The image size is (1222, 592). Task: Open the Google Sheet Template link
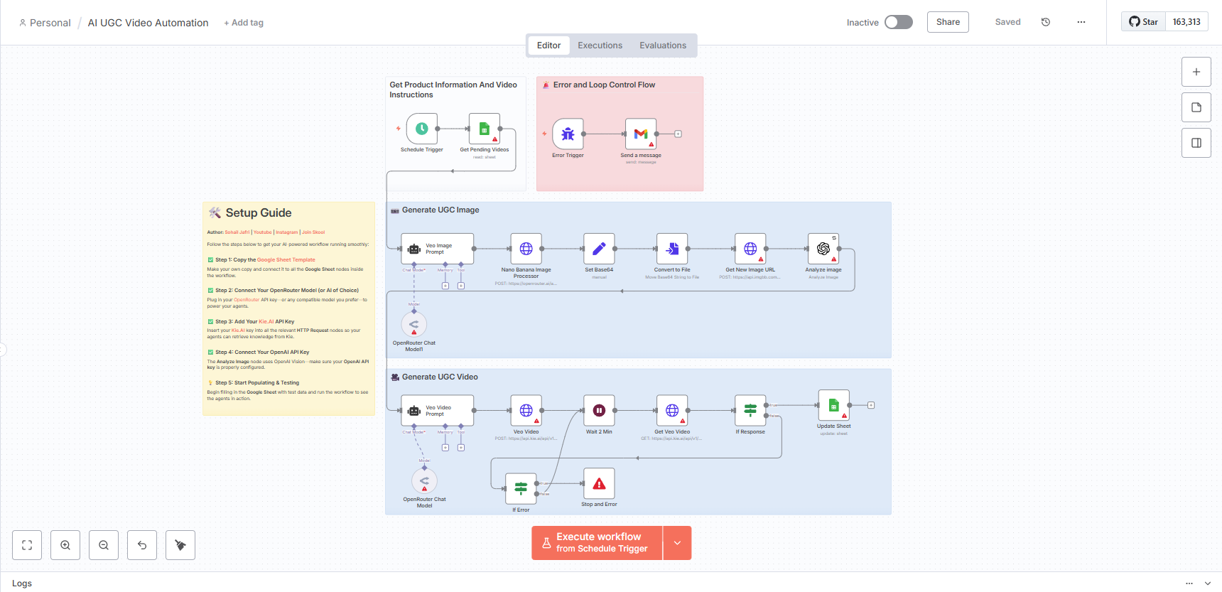pos(286,260)
